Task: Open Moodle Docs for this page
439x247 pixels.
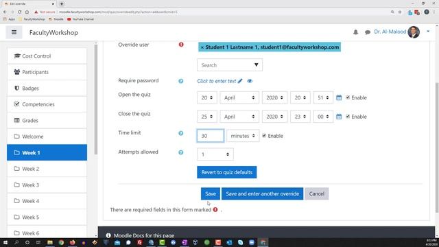Action: point(144,235)
